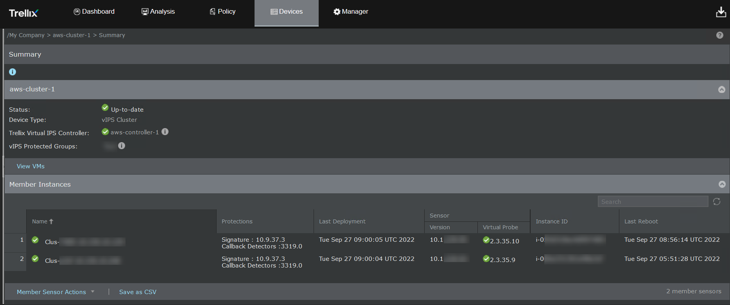Click green check icon beside aws-controller-1
This screenshot has width=730, height=305.
click(105, 132)
